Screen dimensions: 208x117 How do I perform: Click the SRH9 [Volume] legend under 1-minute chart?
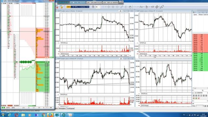pos(64,54)
